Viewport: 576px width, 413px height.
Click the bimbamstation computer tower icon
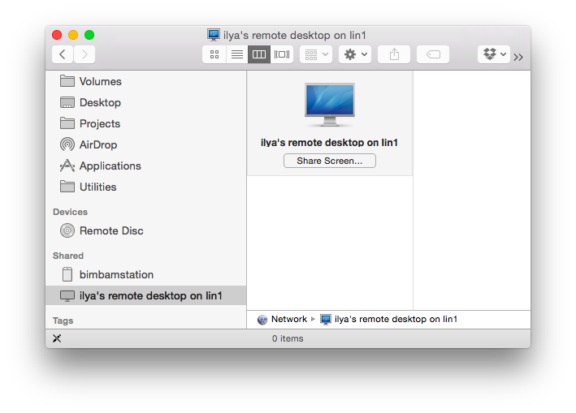pos(67,274)
